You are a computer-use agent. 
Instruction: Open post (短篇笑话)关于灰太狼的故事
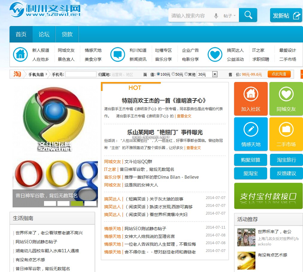[x=154, y=199]
